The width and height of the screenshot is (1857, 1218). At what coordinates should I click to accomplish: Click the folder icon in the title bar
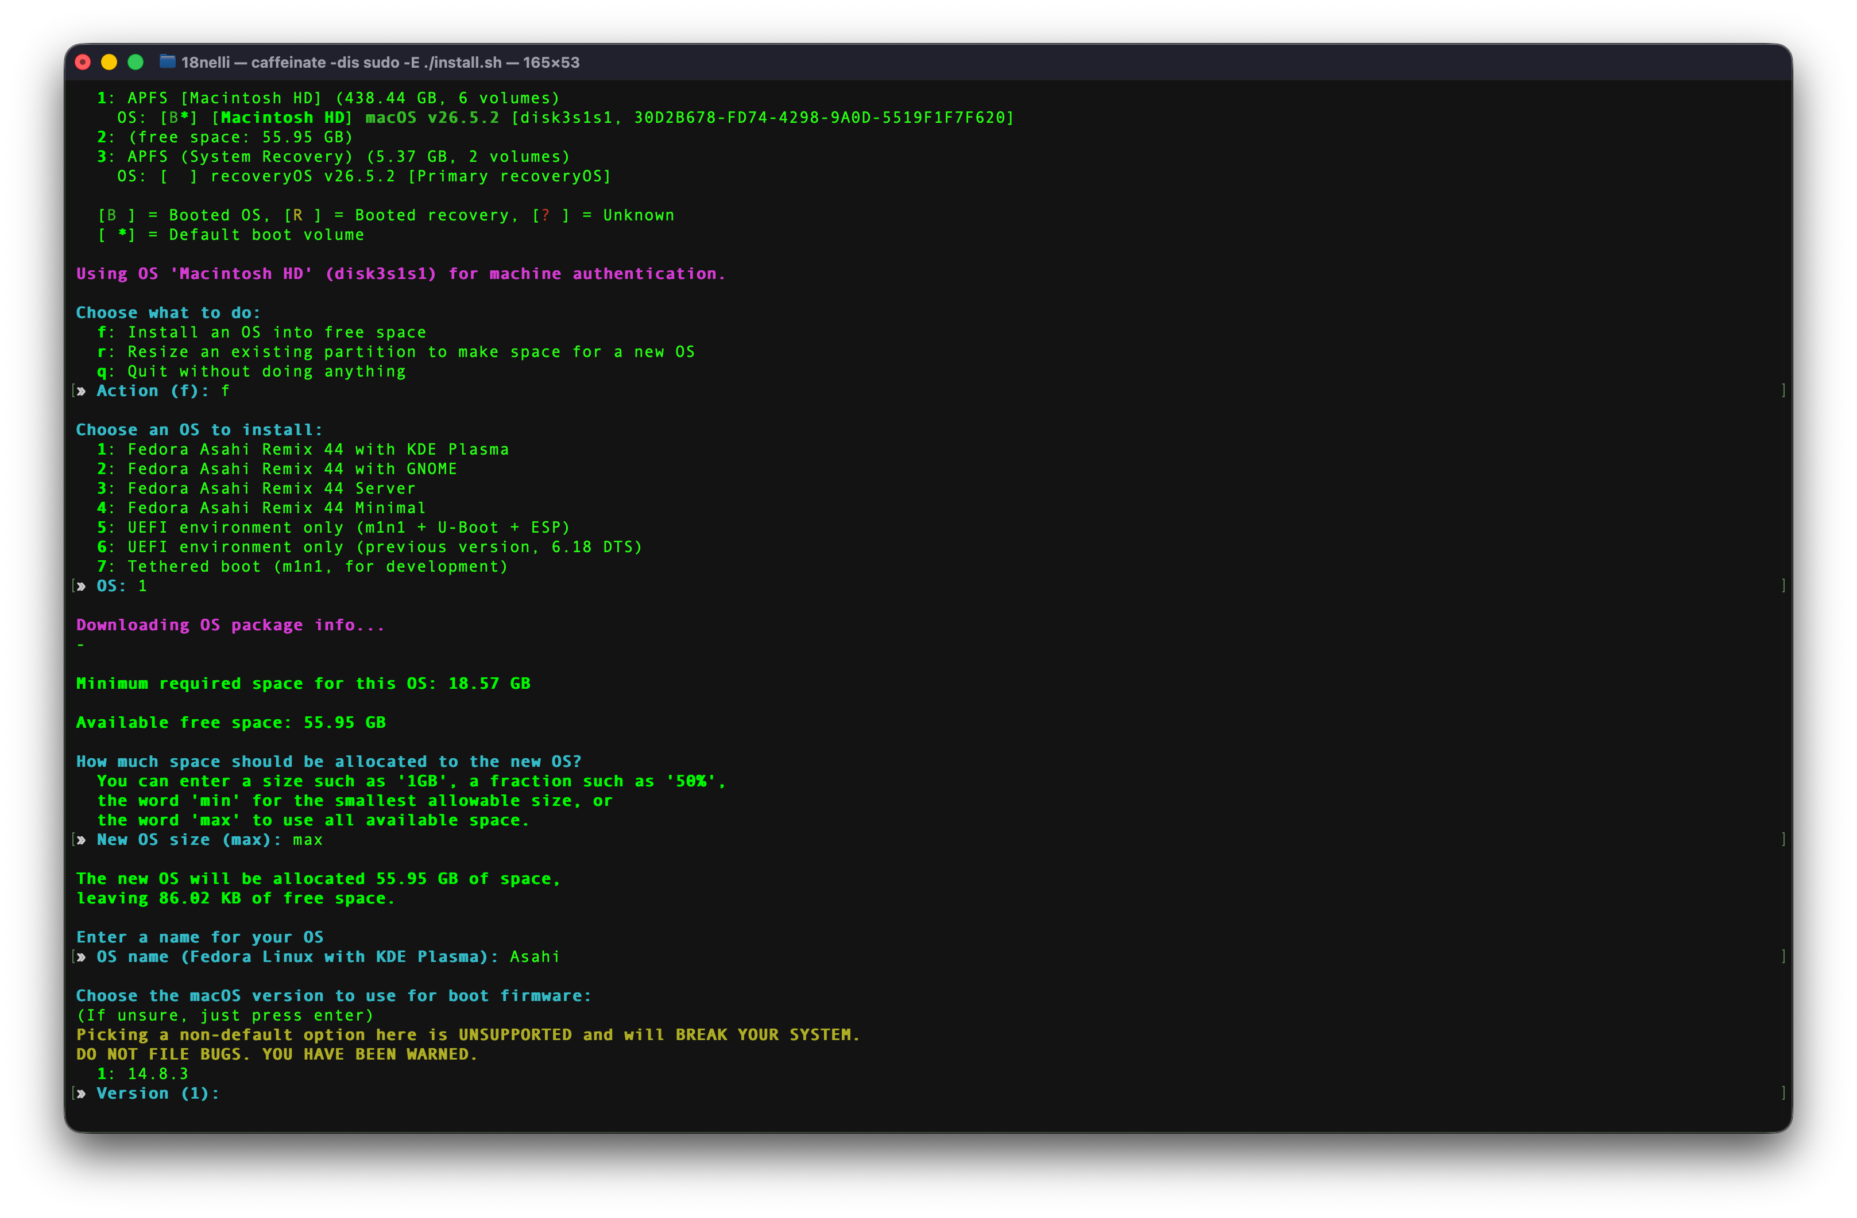coord(167,61)
